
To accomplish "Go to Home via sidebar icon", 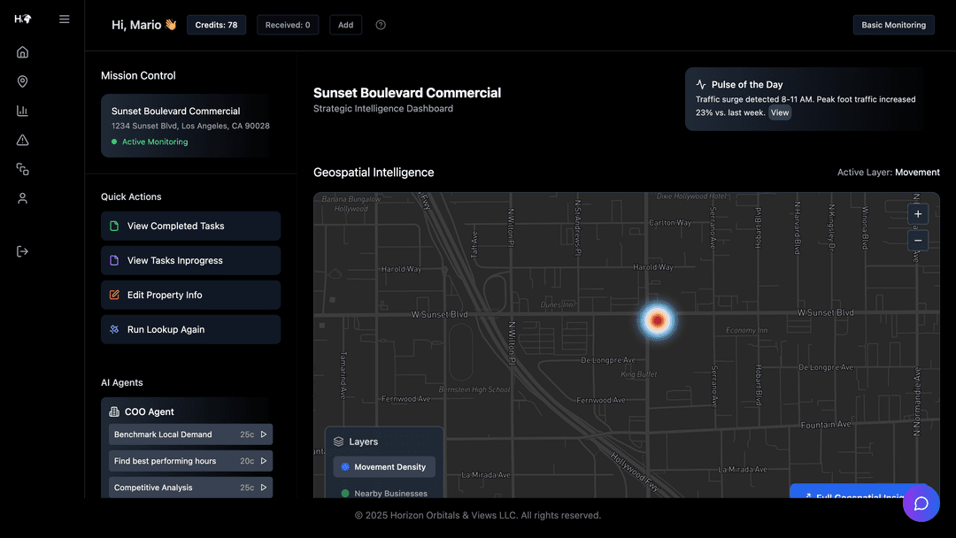I will (x=22, y=52).
